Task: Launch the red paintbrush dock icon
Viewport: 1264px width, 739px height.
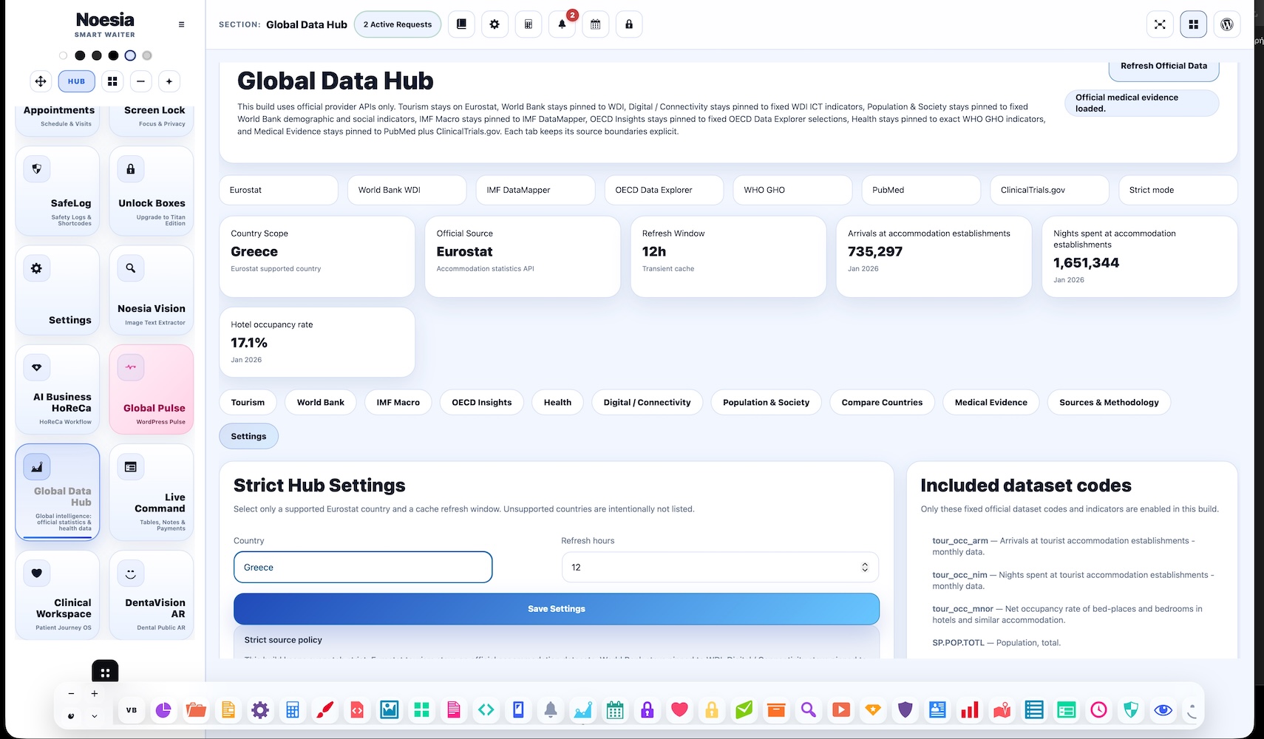Action: pyautogui.click(x=325, y=710)
